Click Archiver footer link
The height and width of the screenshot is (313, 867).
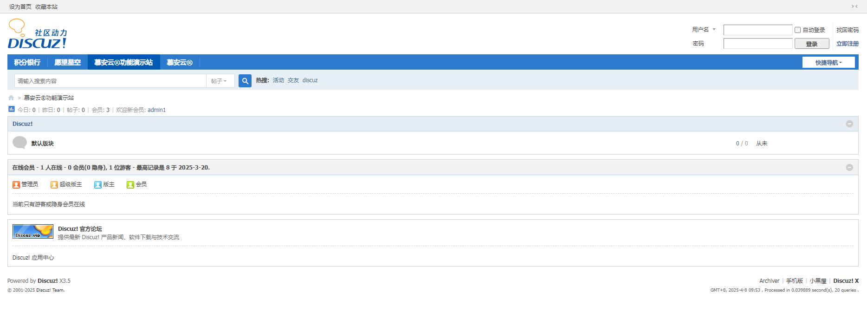coord(769,281)
